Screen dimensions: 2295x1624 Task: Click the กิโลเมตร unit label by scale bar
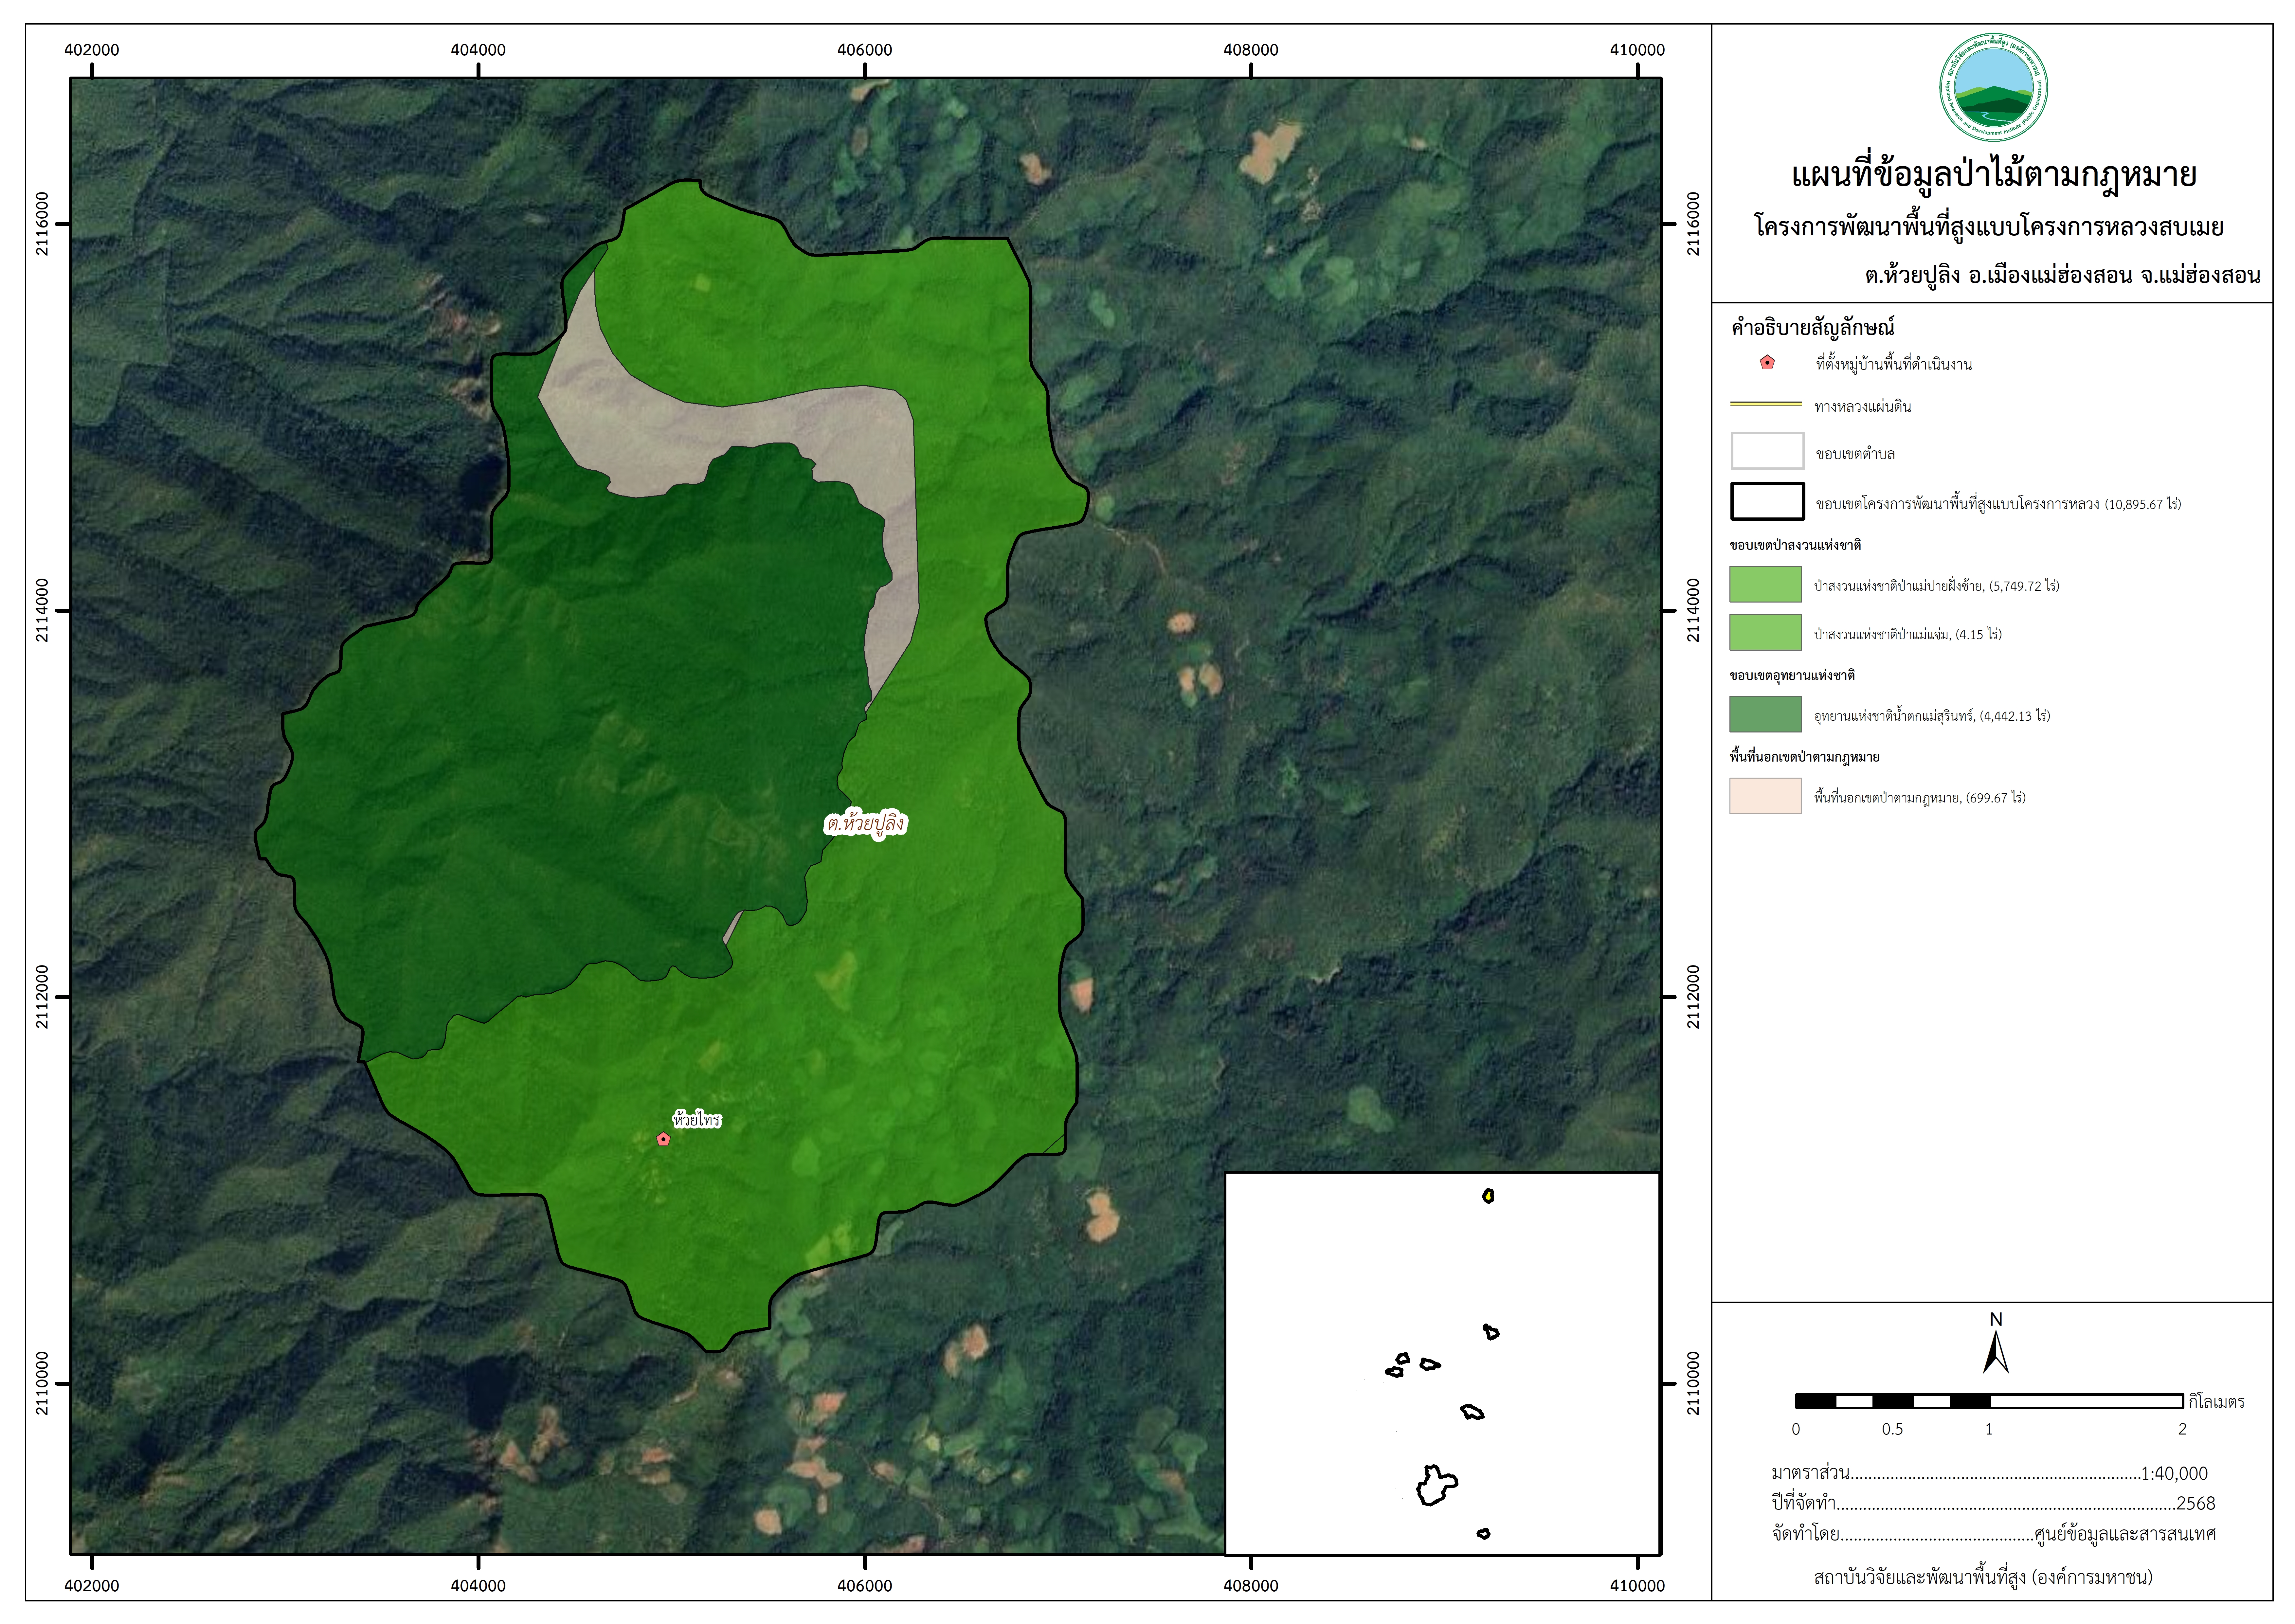click(x=2217, y=1402)
